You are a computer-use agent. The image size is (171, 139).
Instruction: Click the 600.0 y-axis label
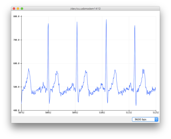click(x=16, y=63)
